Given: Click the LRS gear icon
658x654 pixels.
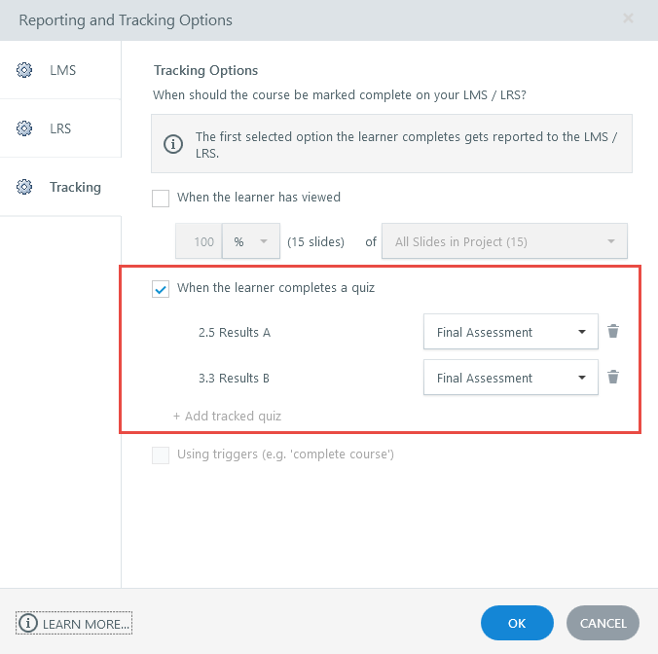Looking at the screenshot, I should pos(23,128).
